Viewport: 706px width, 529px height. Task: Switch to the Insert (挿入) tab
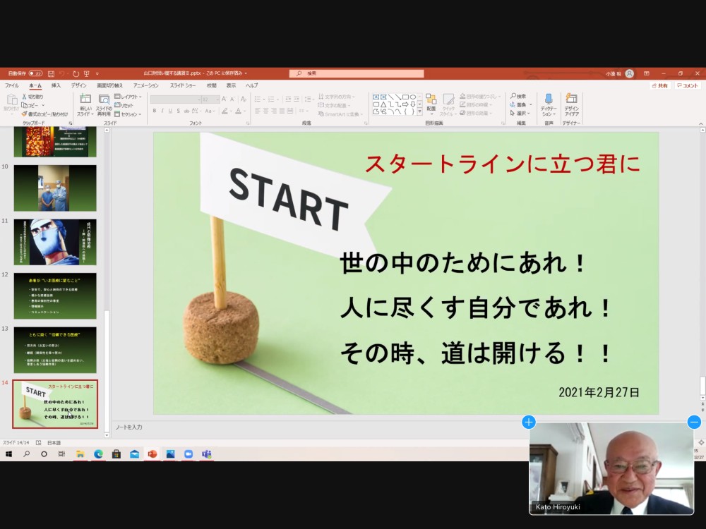pos(56,85)
